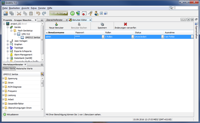Click the green synchronize toolbar icon
Screen dimensions: 200x123
pos(72,13)
